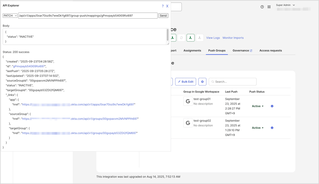319x184 pixels.
Task: Open View Logs
Action: [x=213, y=38]
